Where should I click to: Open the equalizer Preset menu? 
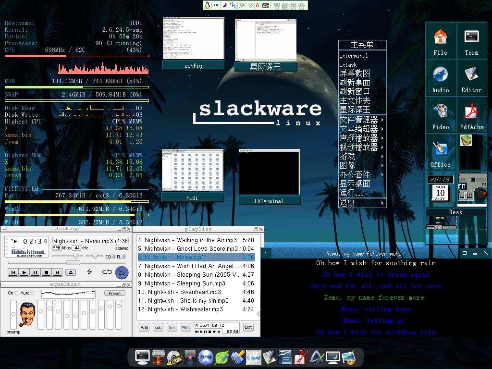[x=114, y=294]
